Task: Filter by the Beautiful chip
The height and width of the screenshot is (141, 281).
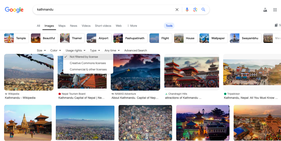Action: click(44, 38)
